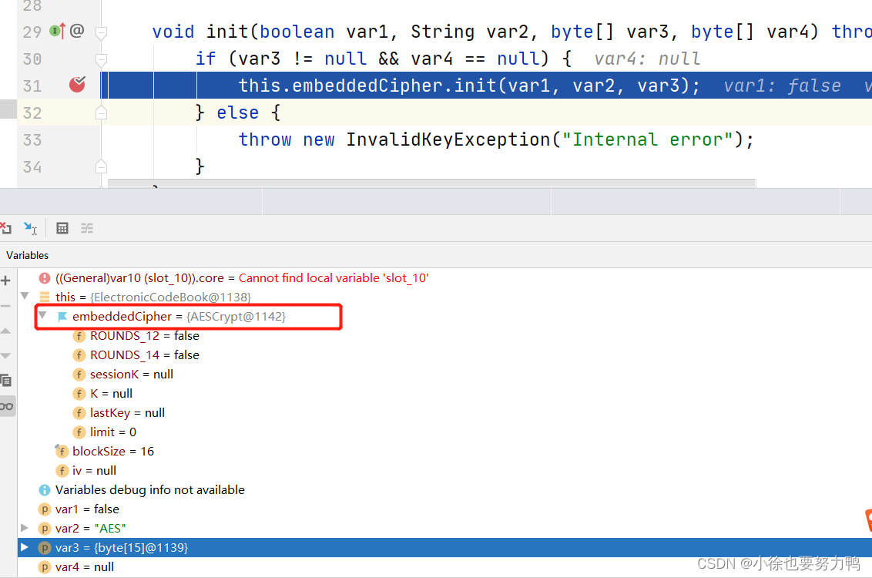The height and width of the screenshot is (578, 872).
Task: Click the error icon next to the var10 watch
Action: click(45, 278)
